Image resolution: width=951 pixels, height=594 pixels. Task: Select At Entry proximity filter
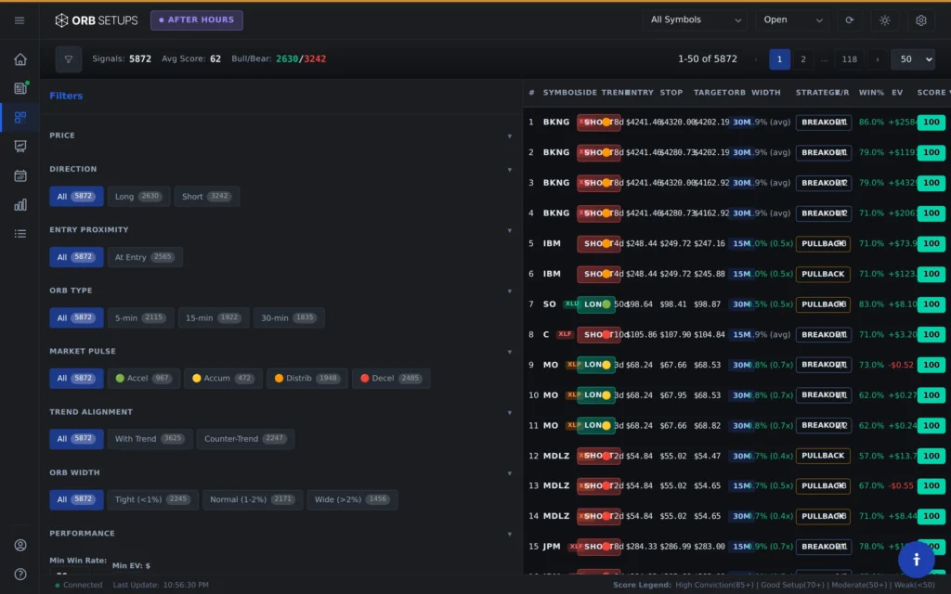pos(144,257)
